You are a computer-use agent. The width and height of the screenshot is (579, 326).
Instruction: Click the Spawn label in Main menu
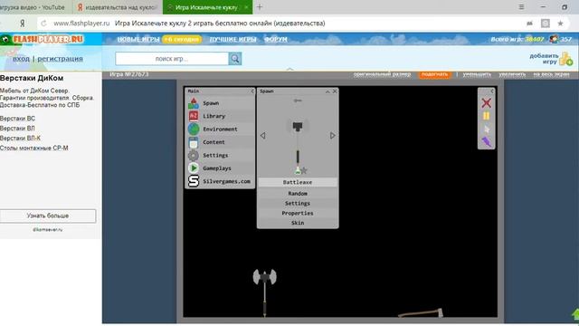coord(211,103)
